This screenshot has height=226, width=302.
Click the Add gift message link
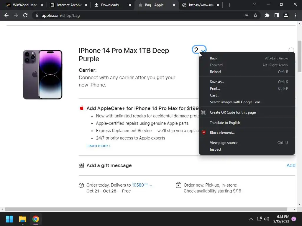click(x=291, y=165)
